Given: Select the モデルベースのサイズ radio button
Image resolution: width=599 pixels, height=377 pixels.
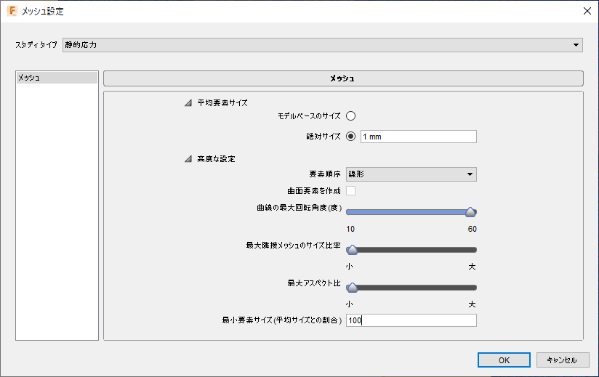Looking at the screenshot, I should coord(351,115).
